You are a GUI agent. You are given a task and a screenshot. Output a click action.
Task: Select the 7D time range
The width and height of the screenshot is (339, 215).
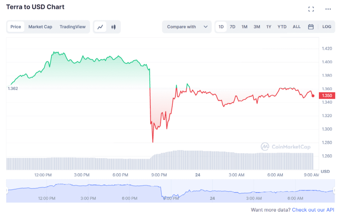pyautogui.click(x=232, y=27)
